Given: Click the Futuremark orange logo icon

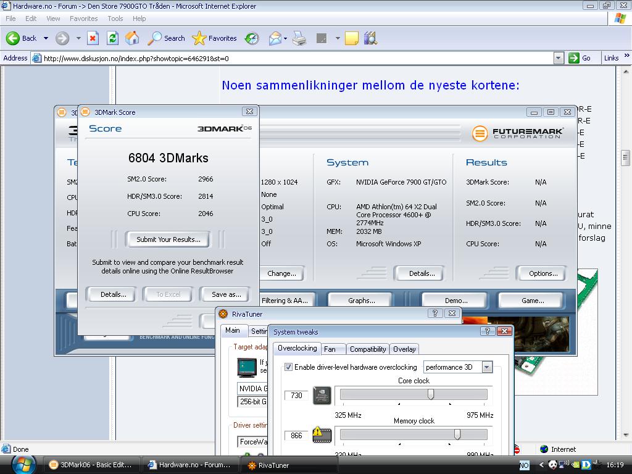Looking at the screenshot, I should 480,133.
